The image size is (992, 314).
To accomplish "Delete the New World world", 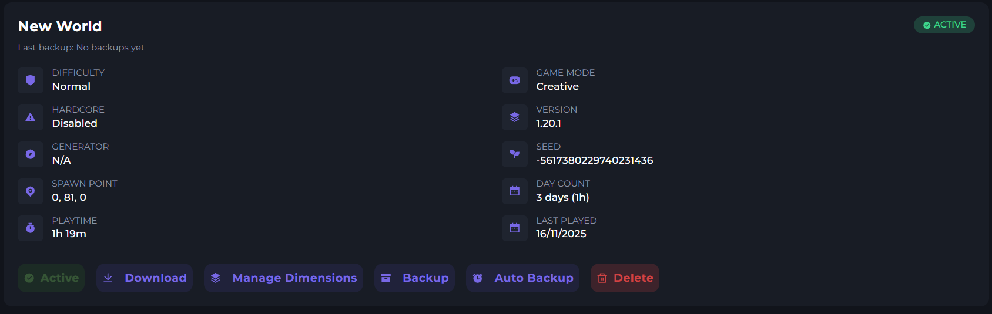I will [x=625, y=278].
